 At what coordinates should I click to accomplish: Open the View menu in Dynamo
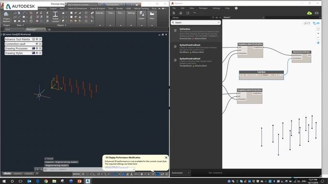(x=192, y=8)
